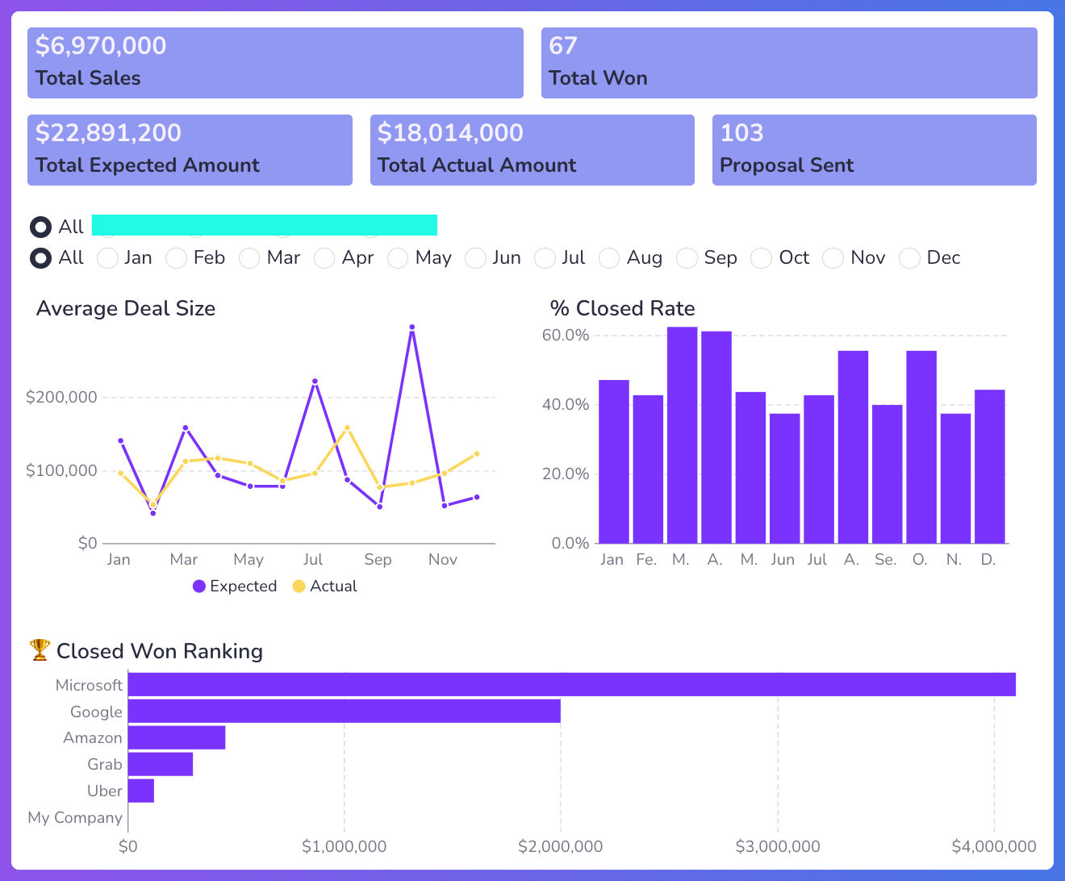This screenshot has height=881, width=1065.
Task: Click the Average Deal Size chart title
Action: 126,308
